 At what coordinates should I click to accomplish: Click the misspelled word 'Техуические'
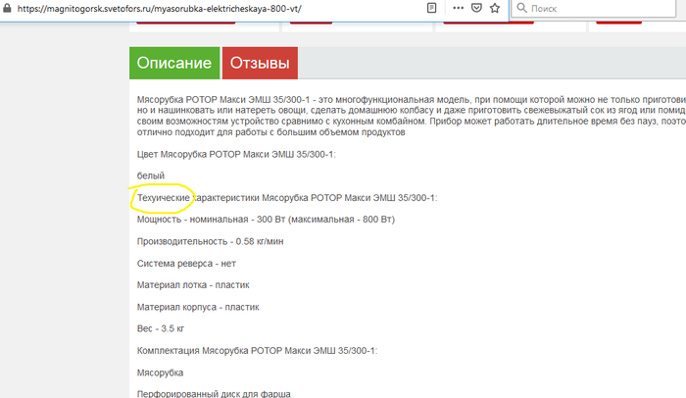tap(164, 198)
